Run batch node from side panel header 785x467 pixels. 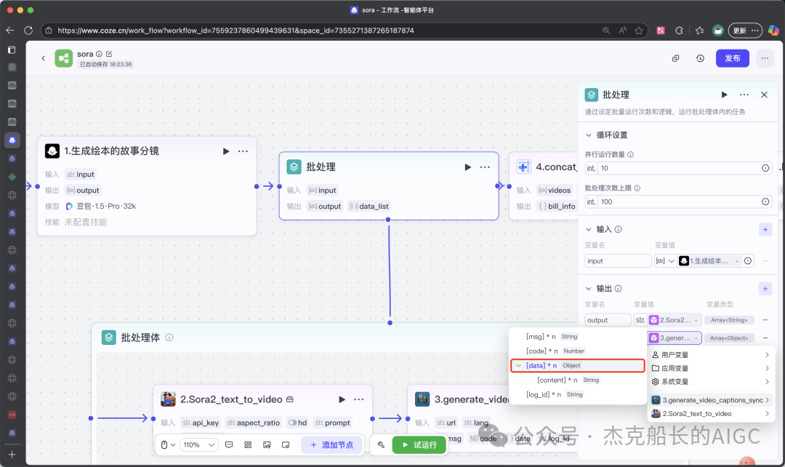(x=724, y=95)
